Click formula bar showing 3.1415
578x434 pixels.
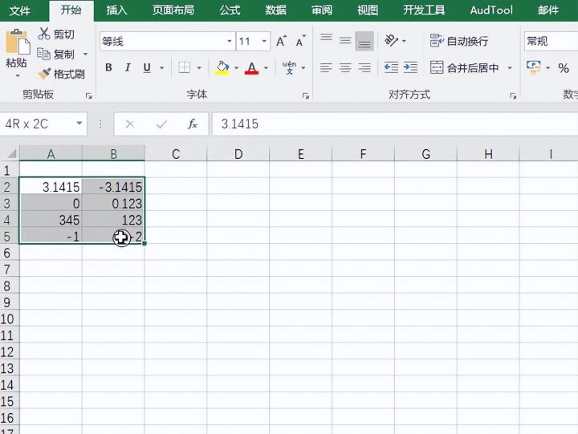tap(395, 124)
